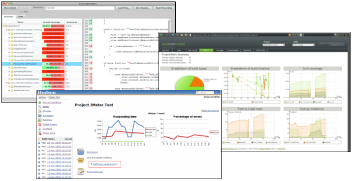Click the Recent Changes notepad icon
This screenshot has height=181, width=353.
[81, 172]
